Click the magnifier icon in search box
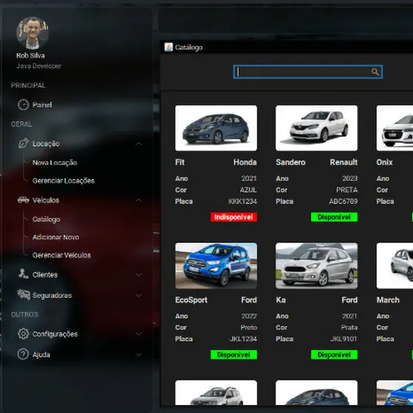 tap(375, 72)
